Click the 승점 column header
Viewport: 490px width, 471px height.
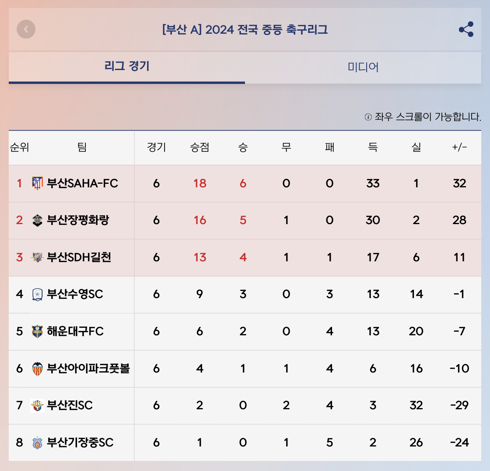coord(199,148)
